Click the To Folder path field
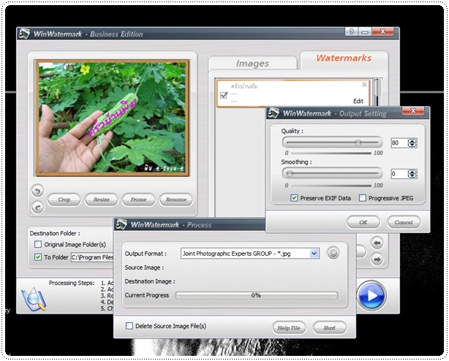This screenshot has height=361, width=449. (x=92, y=257)
